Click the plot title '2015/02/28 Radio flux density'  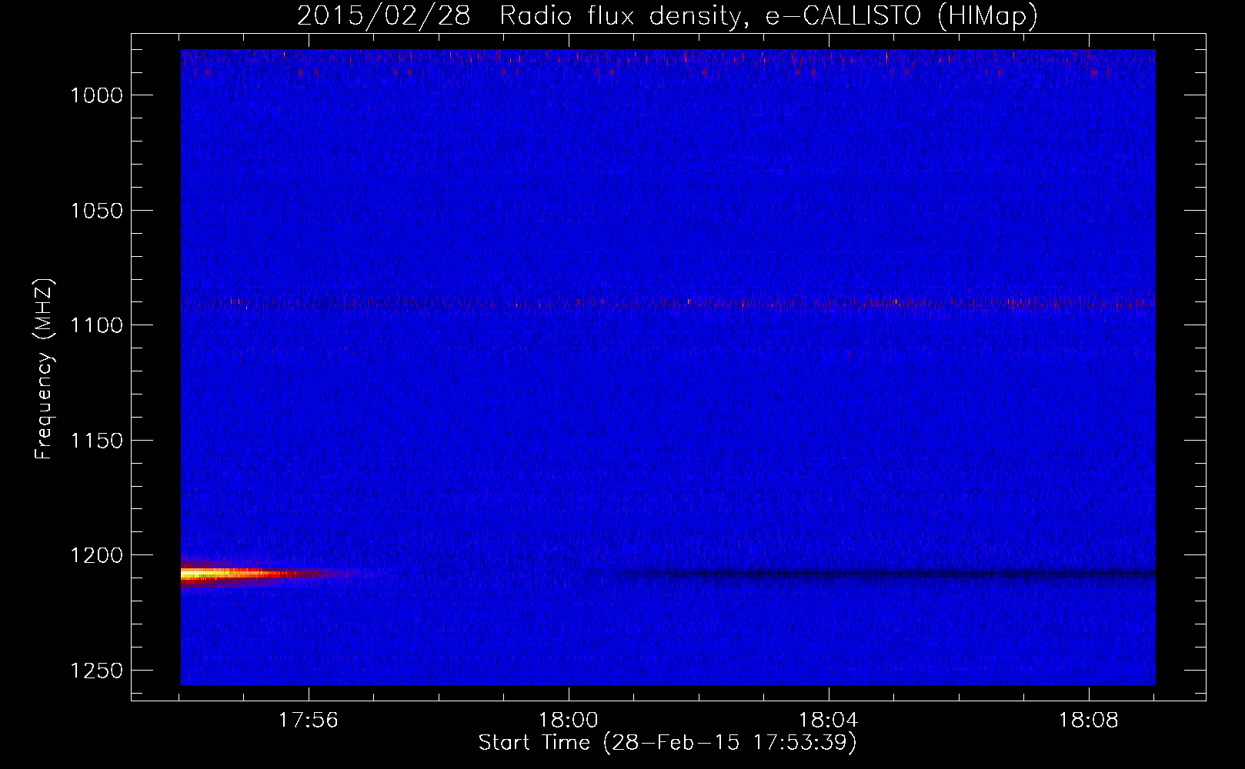pyautogui.click(x=667, y=15)
